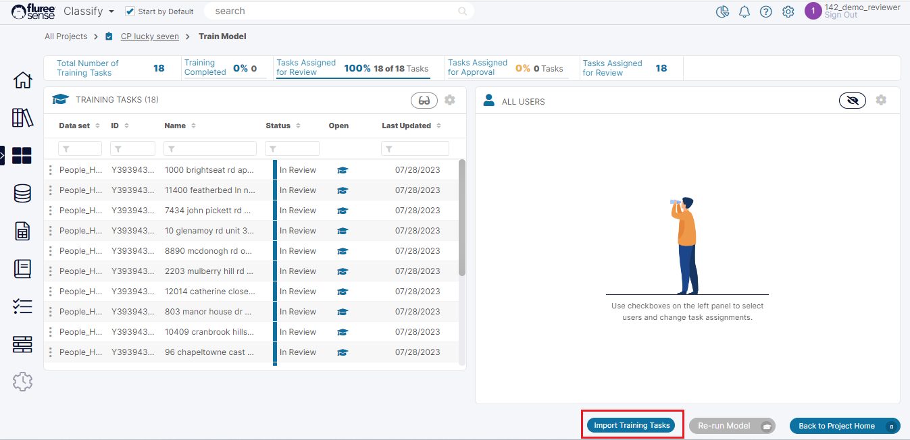
Task: Toggle the glasses view in Training Tasks
Action: click(x=424, y=101)
